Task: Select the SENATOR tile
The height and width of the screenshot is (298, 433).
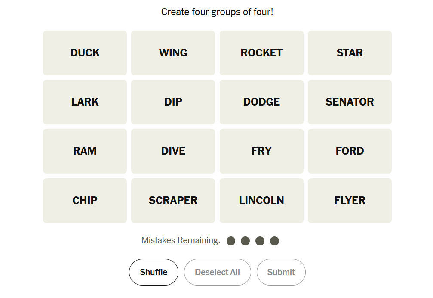Action: click(x=350, y=102)
